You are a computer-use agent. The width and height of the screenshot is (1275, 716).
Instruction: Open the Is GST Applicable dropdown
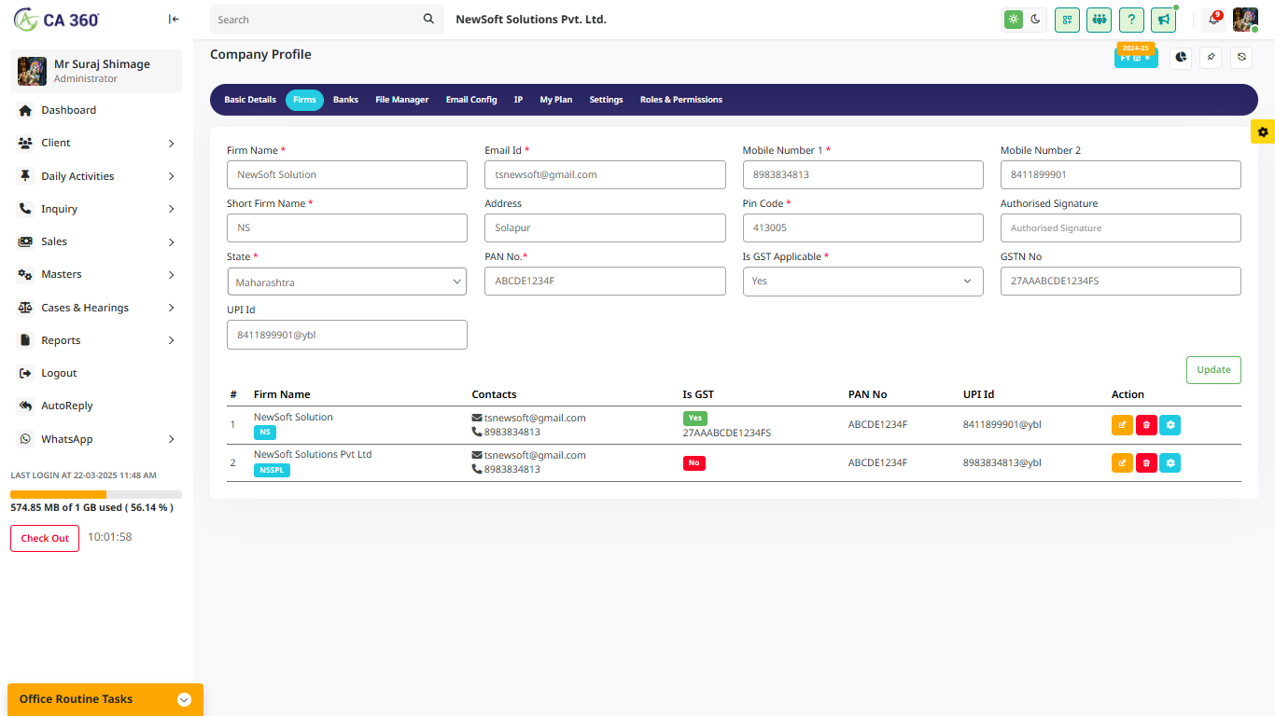tap(862, 282)
